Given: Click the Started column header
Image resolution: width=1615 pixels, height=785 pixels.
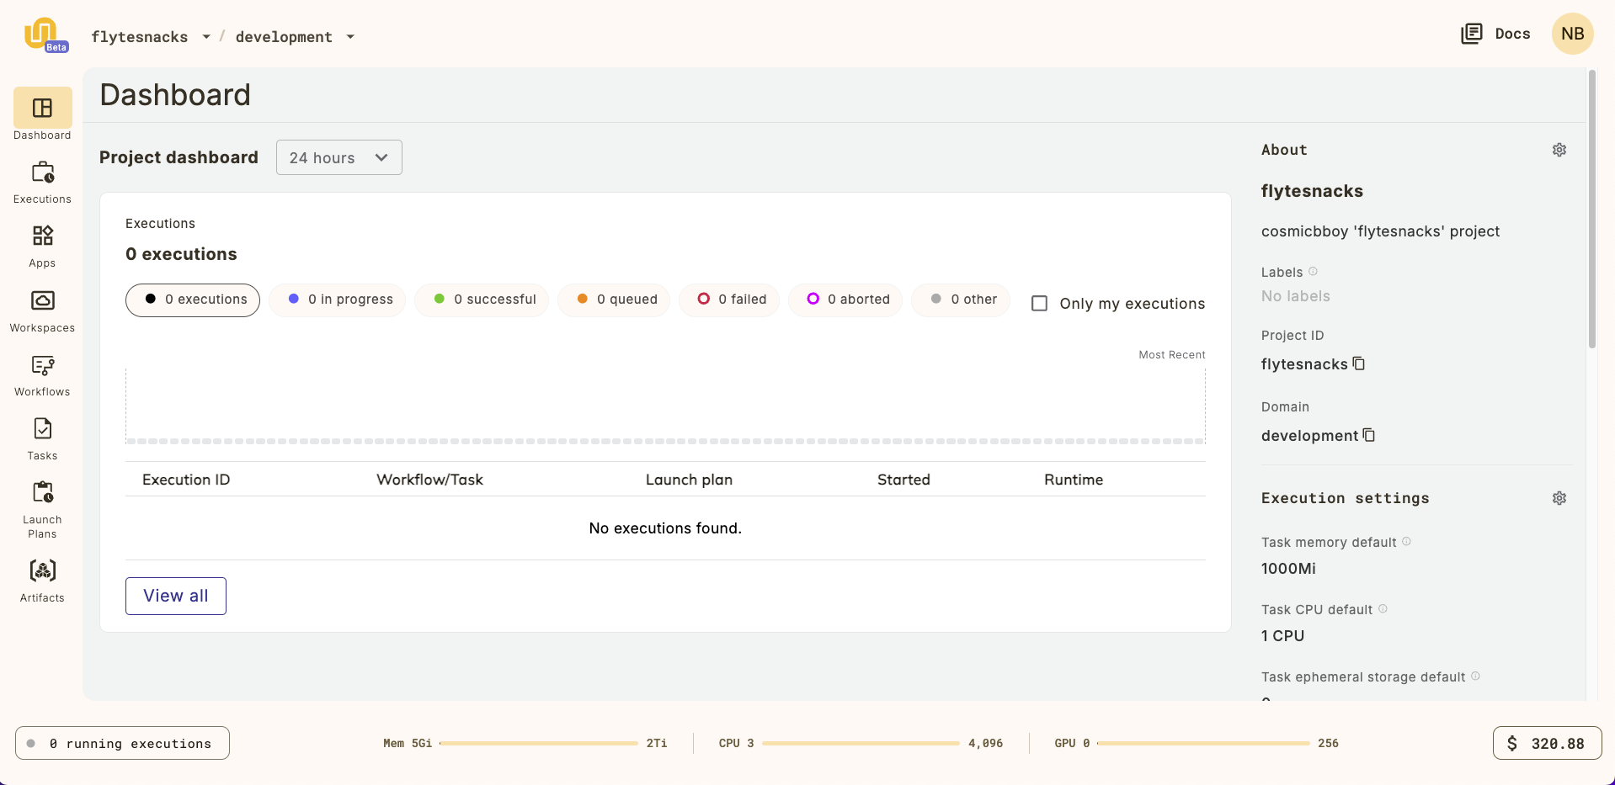Looking at the screenshot, I should pos(903,480).
